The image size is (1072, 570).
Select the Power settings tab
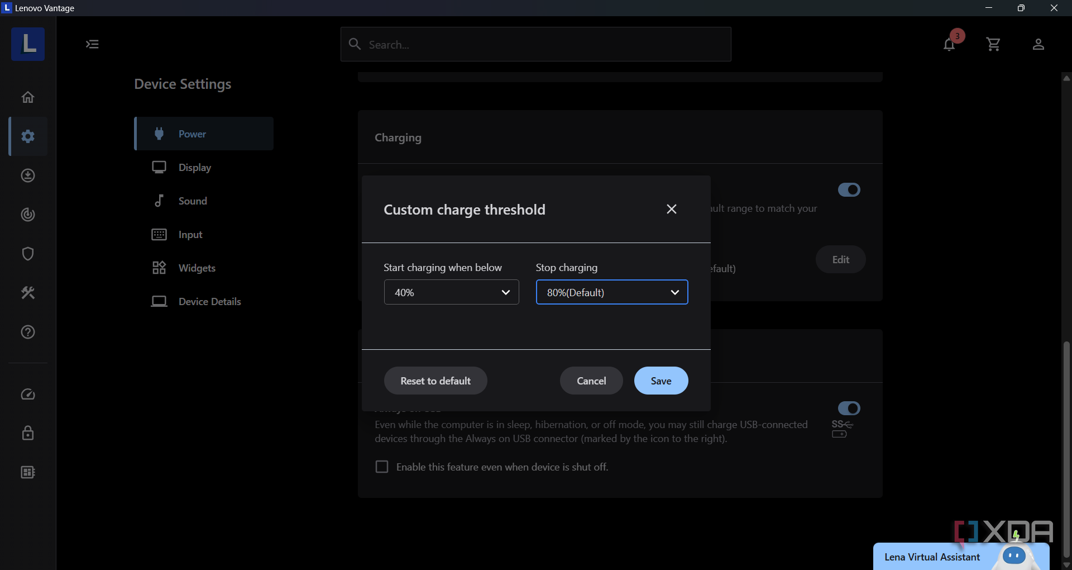(204, 134)
